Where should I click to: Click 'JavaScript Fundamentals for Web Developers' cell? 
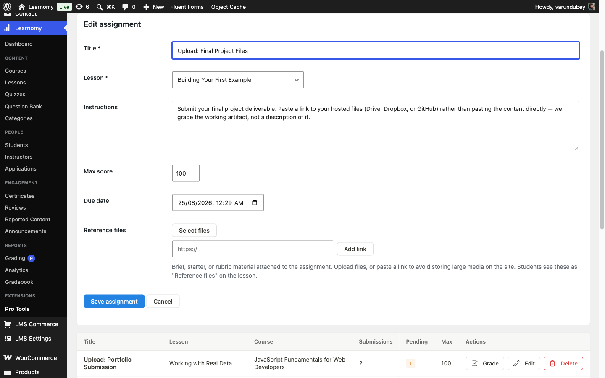pos(300,363)
